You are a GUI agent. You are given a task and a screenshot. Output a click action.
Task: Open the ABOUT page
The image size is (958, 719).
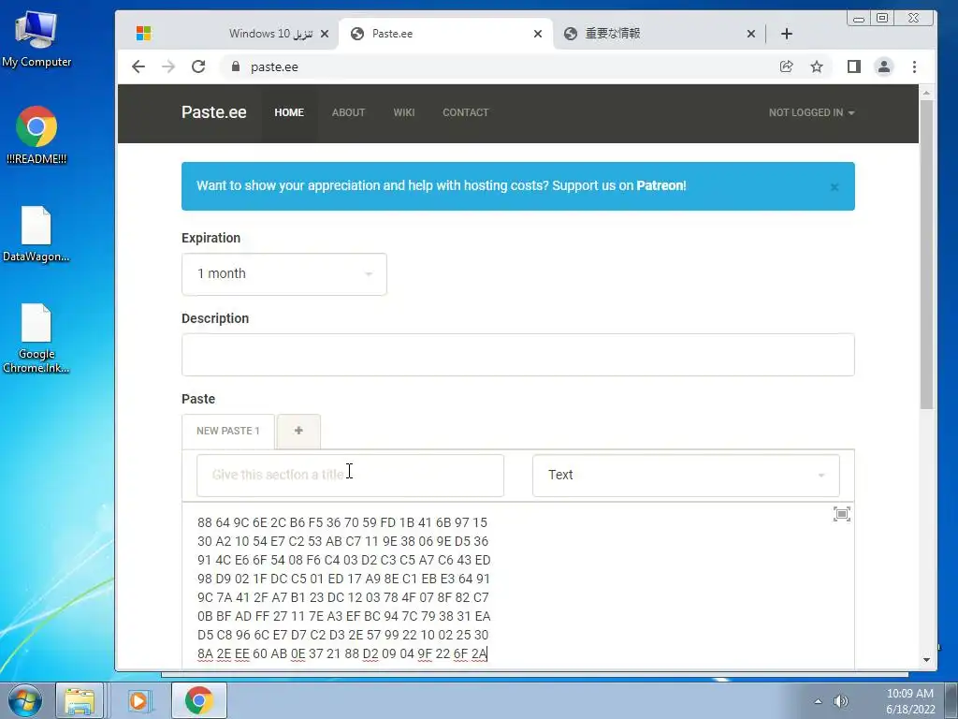pyautogui.click(x=348, y=112)
